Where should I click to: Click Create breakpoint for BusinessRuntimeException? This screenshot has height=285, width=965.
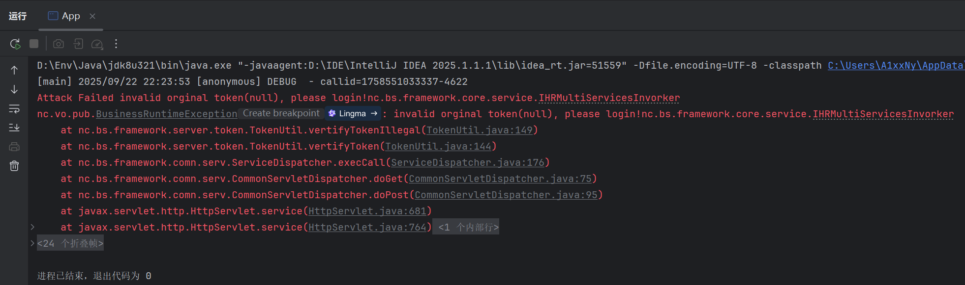281,113
